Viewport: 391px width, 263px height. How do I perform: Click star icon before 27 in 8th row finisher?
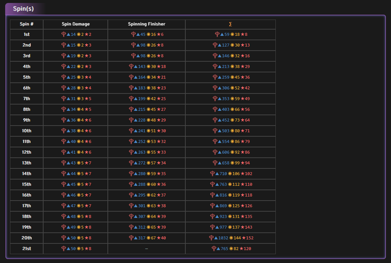click(x=159, y=110)
